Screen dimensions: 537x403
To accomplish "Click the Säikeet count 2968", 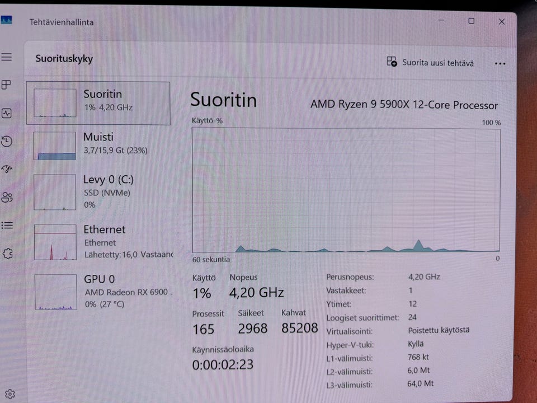I will [x=253, y=329].
